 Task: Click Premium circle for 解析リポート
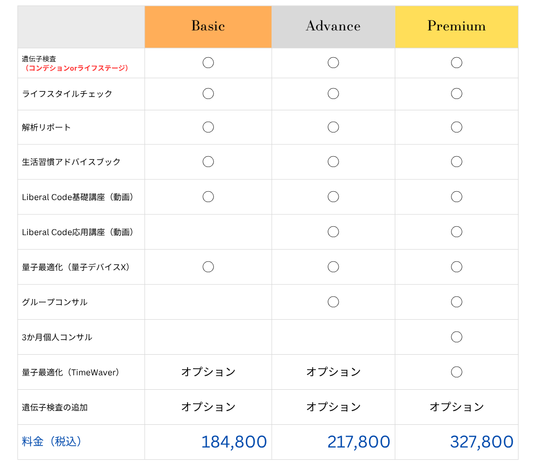(457, 127)
